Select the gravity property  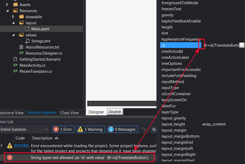click(167, 15)
